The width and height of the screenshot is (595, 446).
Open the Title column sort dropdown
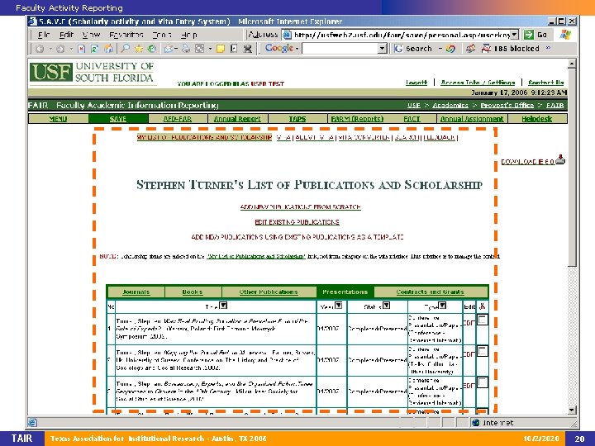pos(223,306)
